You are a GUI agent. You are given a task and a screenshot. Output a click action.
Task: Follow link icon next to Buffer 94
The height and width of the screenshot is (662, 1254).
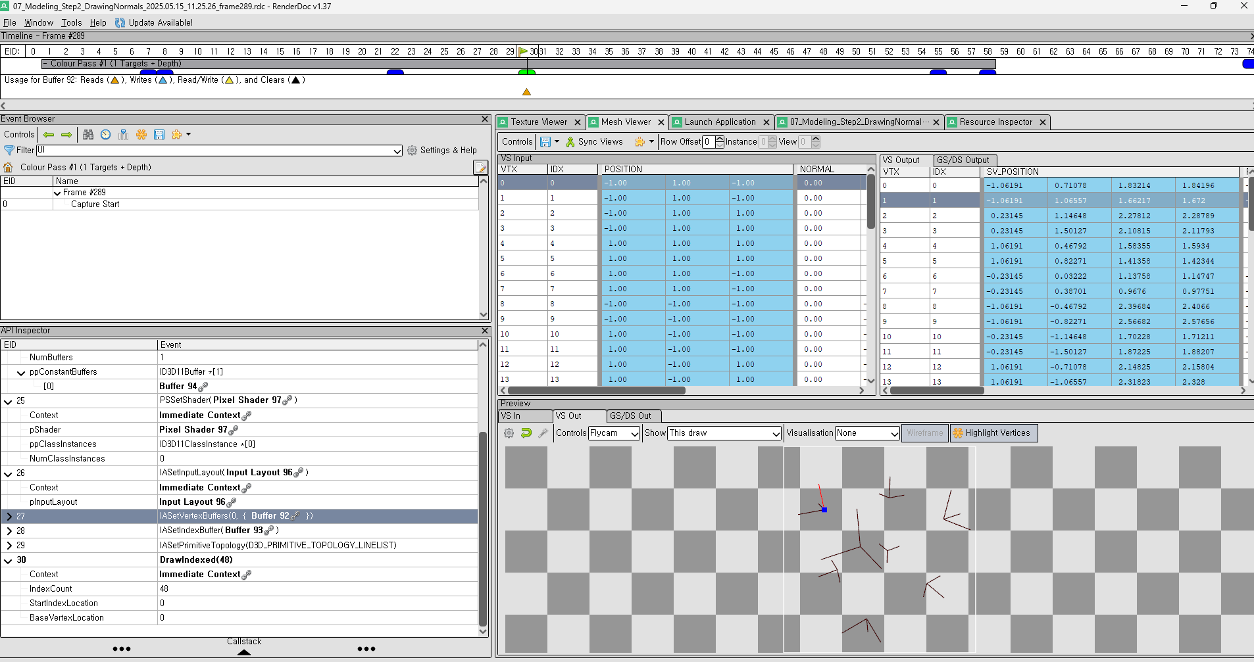point(203,387)
